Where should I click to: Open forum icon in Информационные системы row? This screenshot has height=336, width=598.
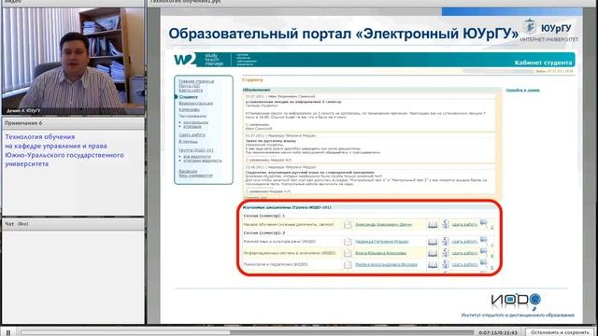[483, 251]
